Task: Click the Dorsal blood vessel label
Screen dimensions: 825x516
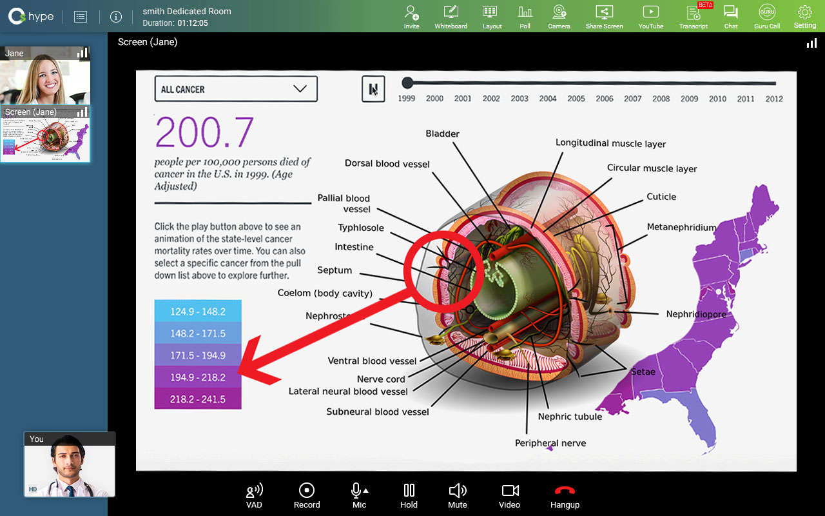Action: pos(387,163)
